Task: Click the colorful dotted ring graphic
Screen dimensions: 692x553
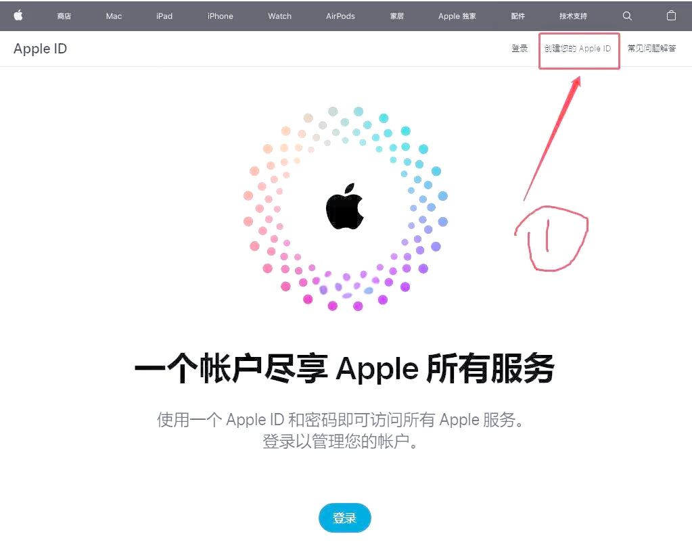Action: coord(346,208)
